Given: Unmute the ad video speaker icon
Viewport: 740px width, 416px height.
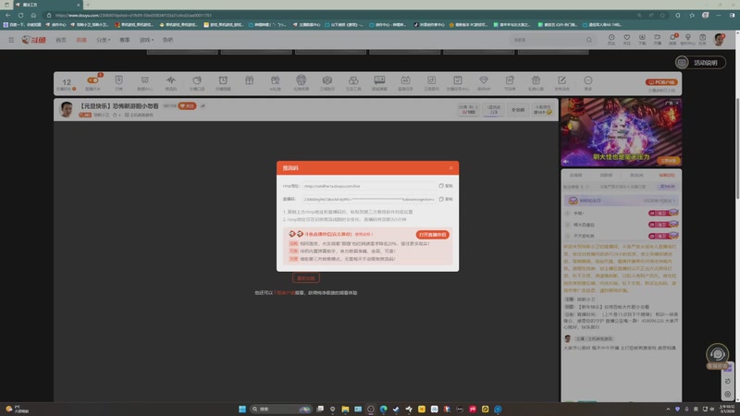Looking at the screenshot, I should pos(567,161).
